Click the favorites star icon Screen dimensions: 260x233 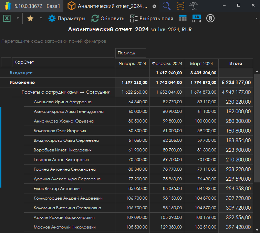click(x=30, y=19)
